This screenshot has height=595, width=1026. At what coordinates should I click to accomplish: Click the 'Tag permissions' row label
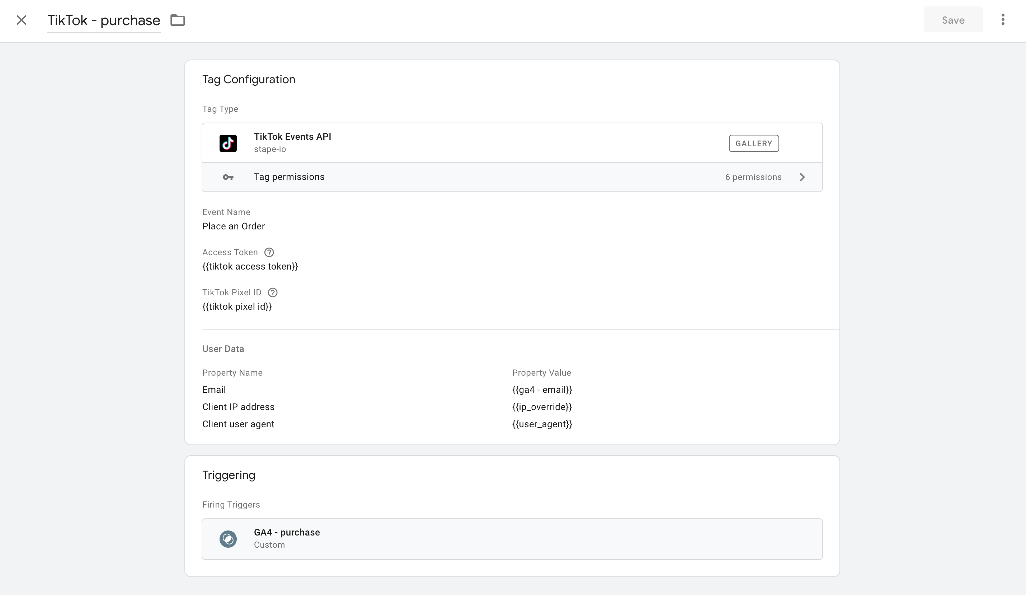tap(289, 177)
